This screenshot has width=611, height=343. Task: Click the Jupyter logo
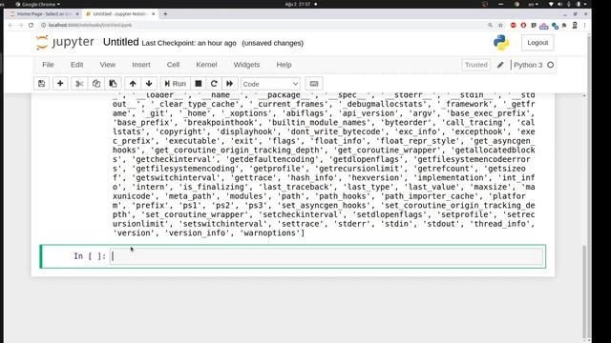tap(65, 42)
